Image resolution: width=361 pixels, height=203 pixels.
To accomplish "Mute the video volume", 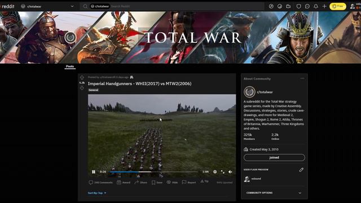I will pyautogui.click(x=230, y=171).
